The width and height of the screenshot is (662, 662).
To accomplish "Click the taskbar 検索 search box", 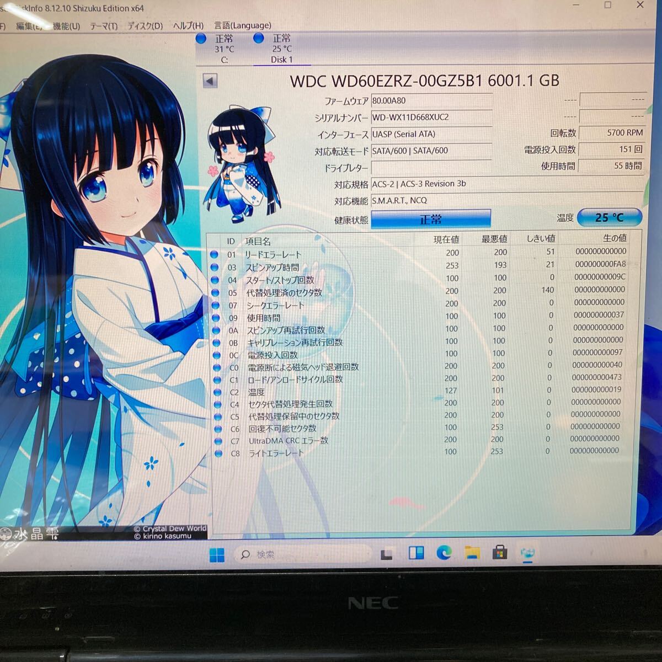I will click(x=303, y=554).
